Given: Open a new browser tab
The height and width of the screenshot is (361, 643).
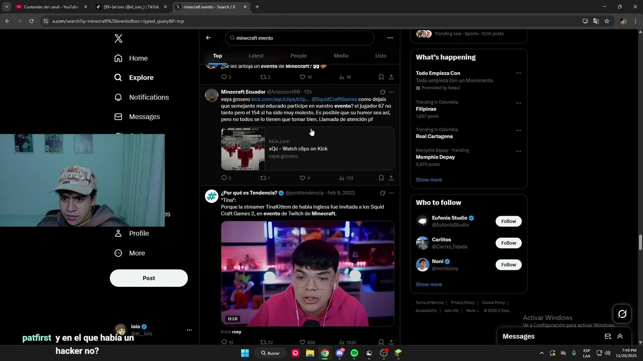Looking at the screenshot, I should coord(257,7).
